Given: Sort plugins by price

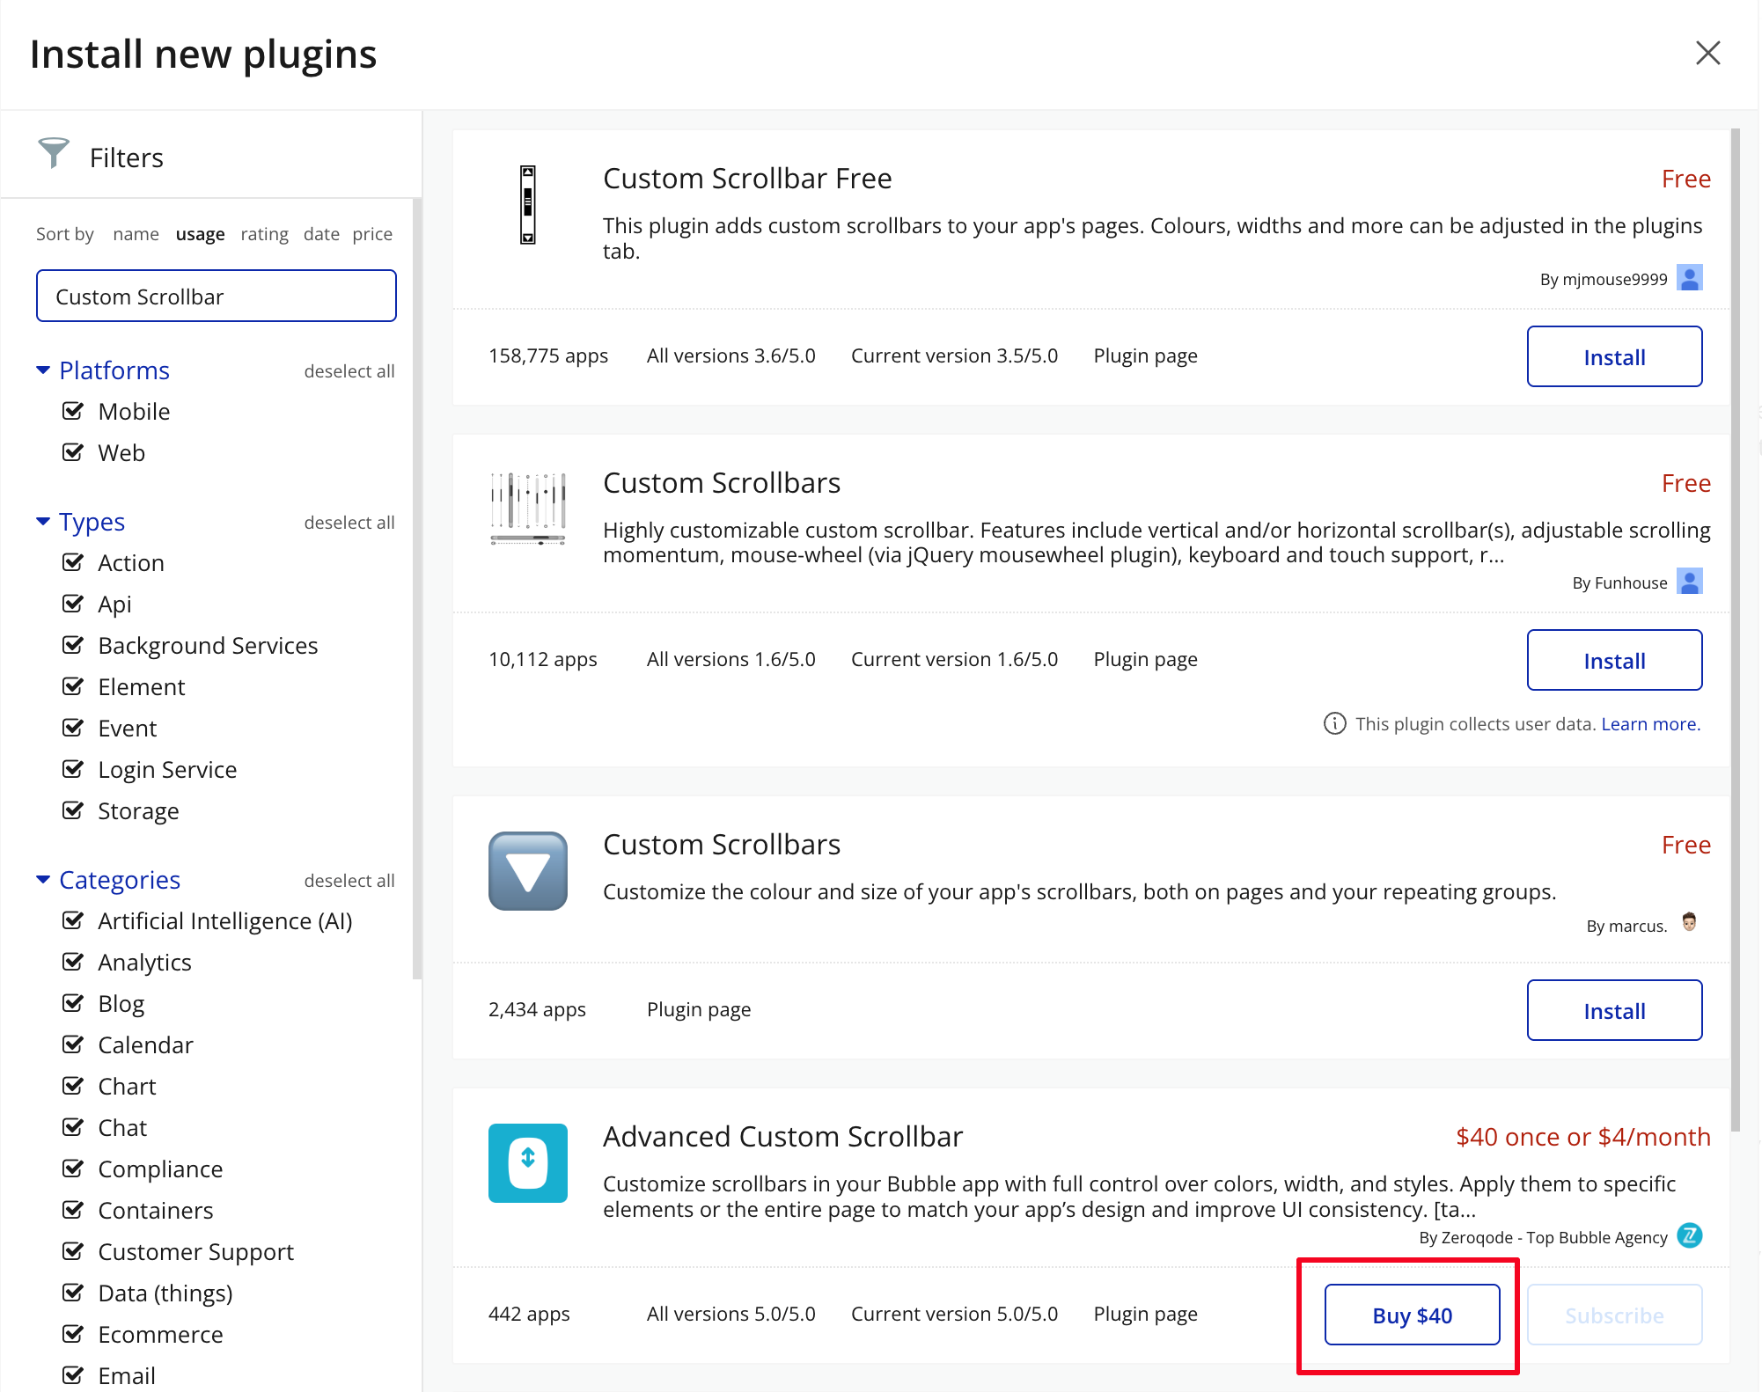Looking at the screenshot, I should click(x=372, y=234).
